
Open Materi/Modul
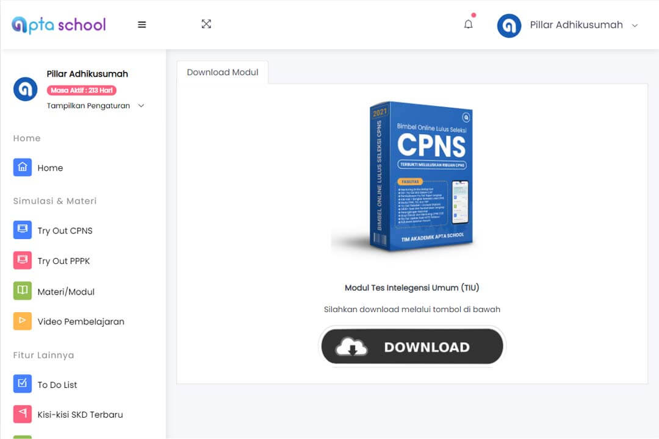[66, 291]
